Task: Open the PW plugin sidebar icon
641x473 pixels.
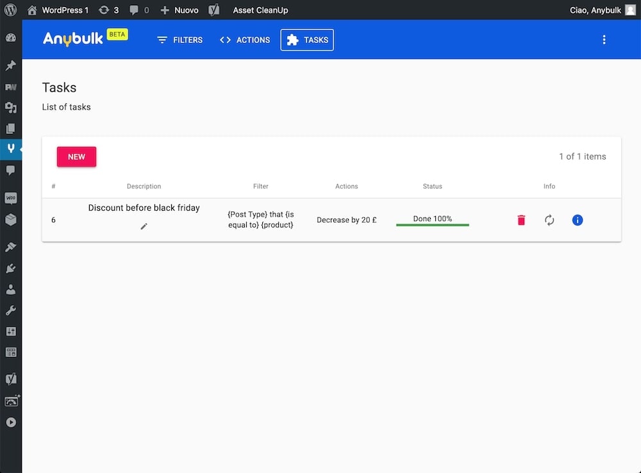Action: (11, 87)
